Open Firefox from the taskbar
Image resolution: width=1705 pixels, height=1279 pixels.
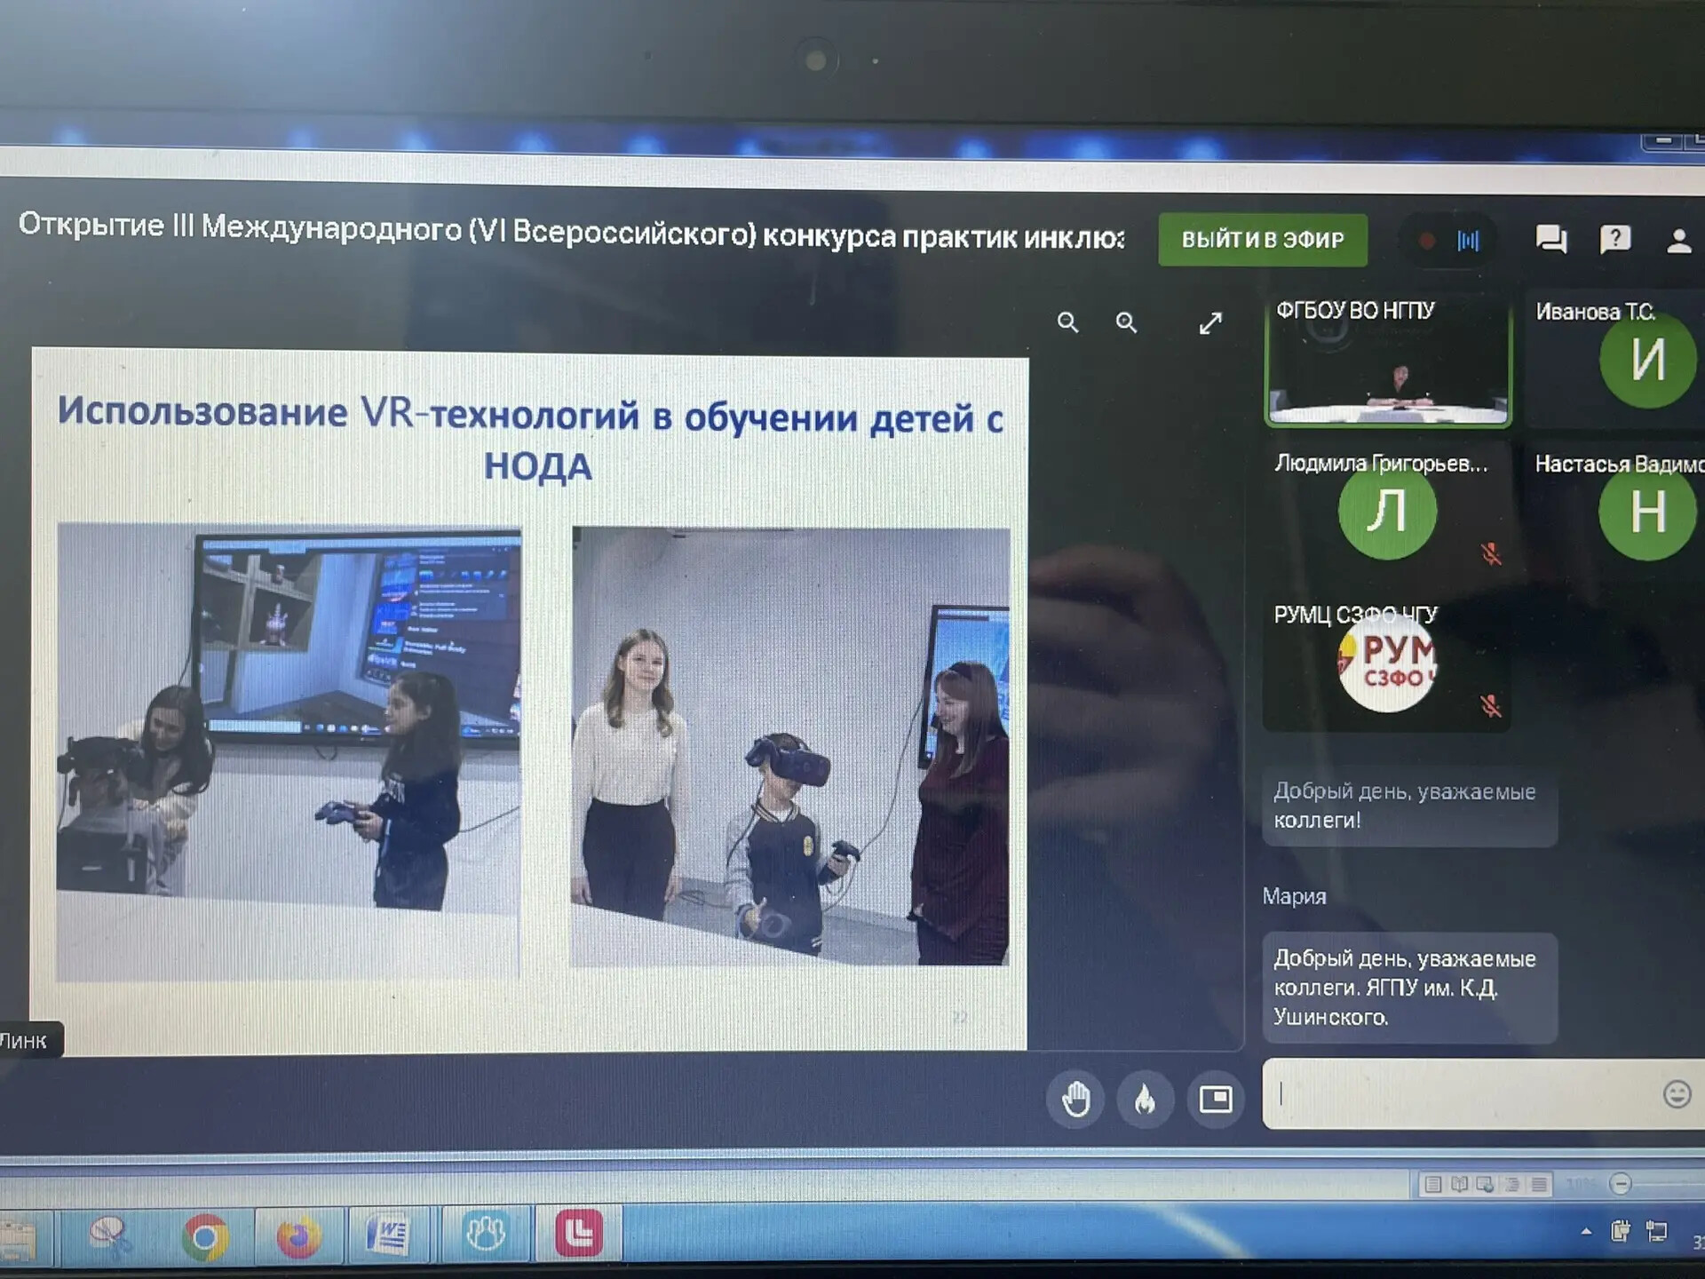pos(298,1235)
